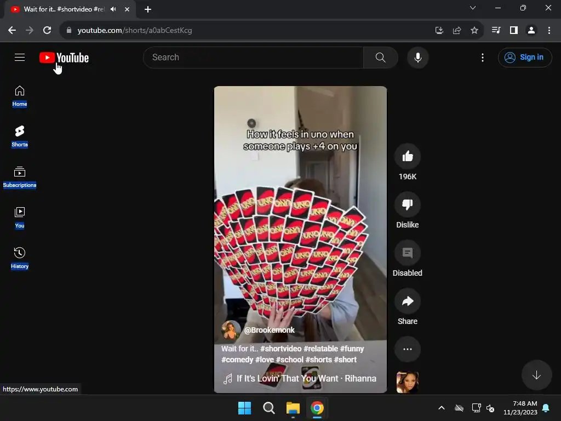Open File Explorer from taskbar
This screenshot has width=561, height=421.
293,408
